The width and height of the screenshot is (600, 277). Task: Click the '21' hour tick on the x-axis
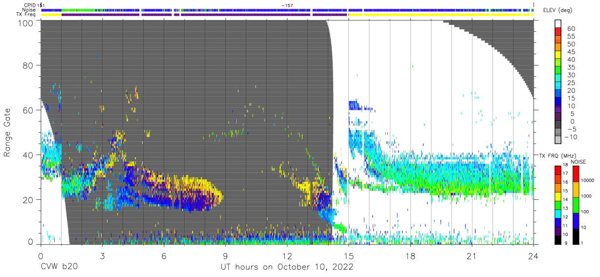point(472,256)
